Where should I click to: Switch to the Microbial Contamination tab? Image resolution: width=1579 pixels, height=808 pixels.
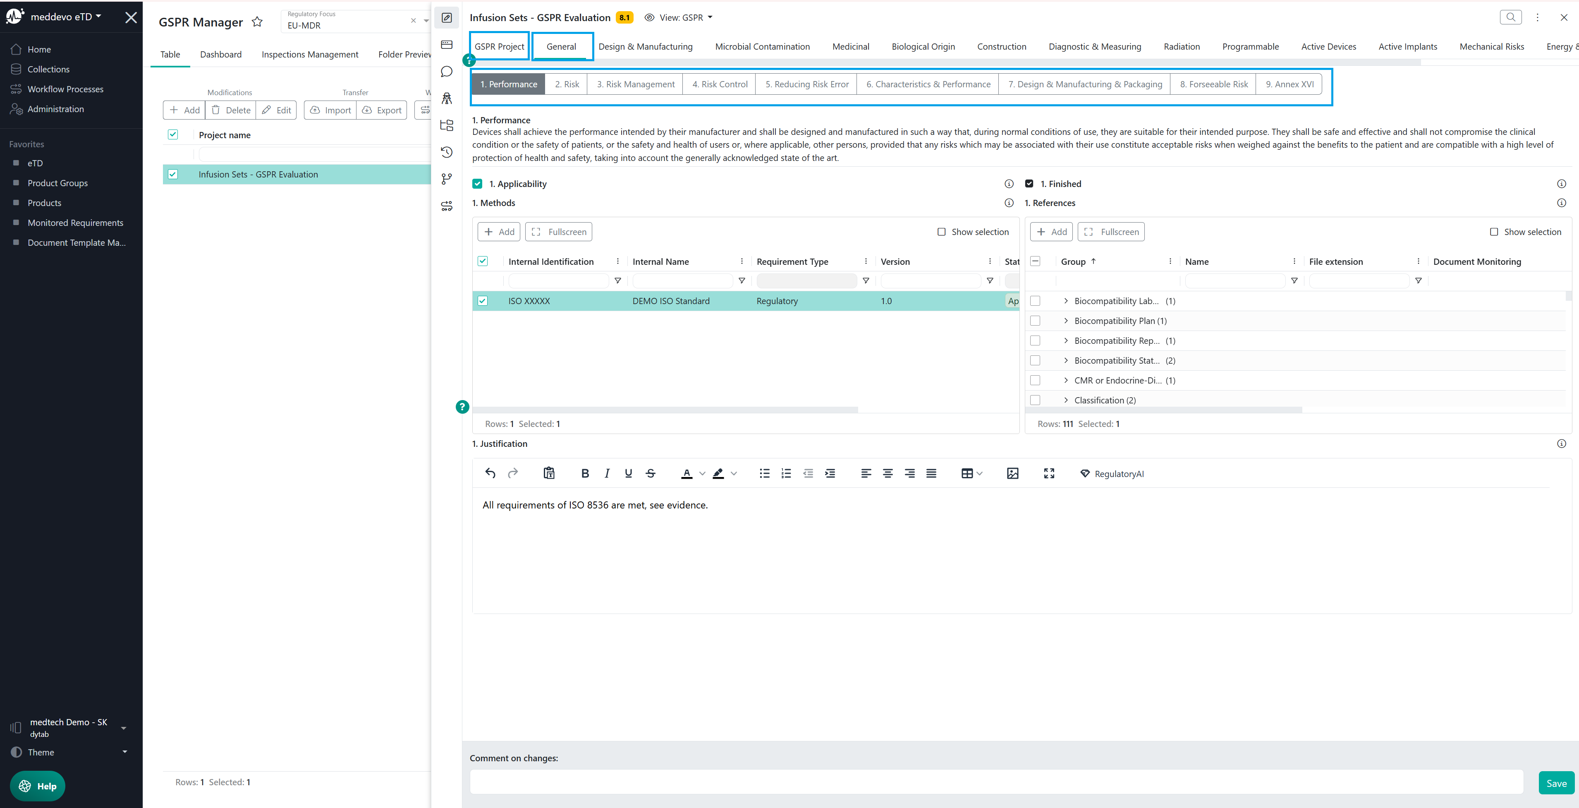point(763,47)
